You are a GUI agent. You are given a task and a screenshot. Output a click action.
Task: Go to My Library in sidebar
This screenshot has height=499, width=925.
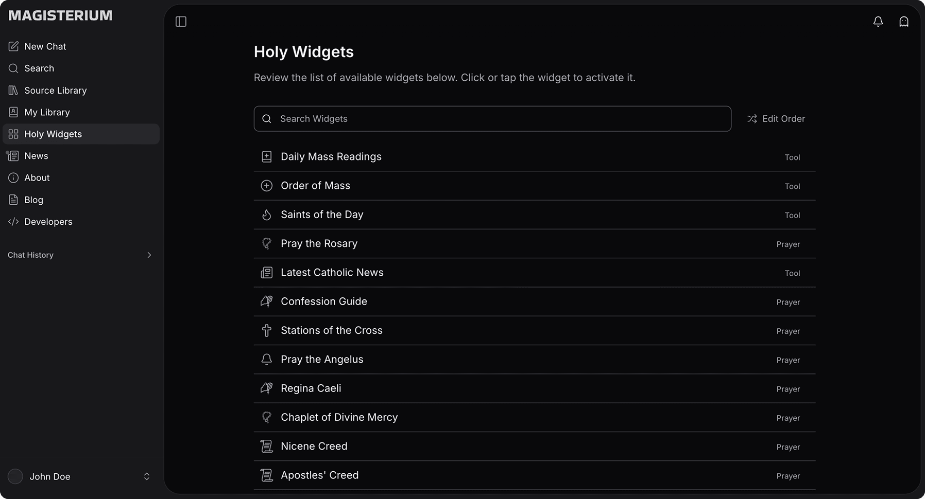[x=47, y=113]
